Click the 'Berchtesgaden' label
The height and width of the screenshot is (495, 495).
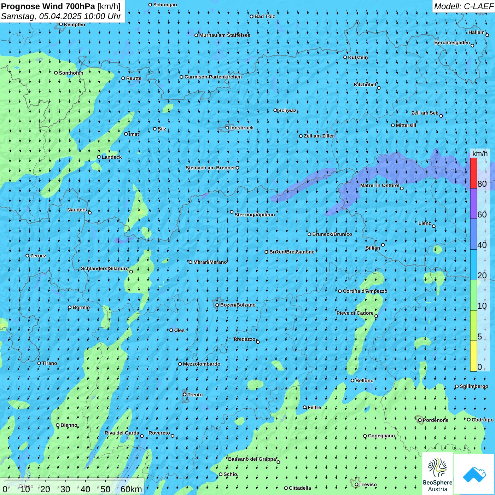tap(452, 42)
